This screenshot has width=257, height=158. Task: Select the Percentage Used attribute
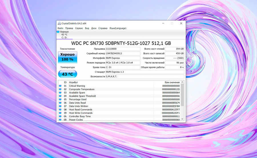click(119, 99)
